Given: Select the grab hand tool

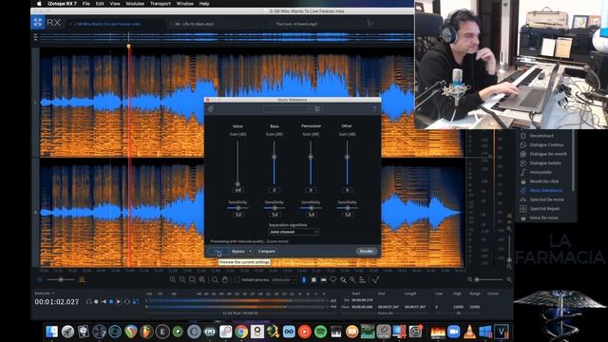Looking at the screenshot, I should coord(225,279).
